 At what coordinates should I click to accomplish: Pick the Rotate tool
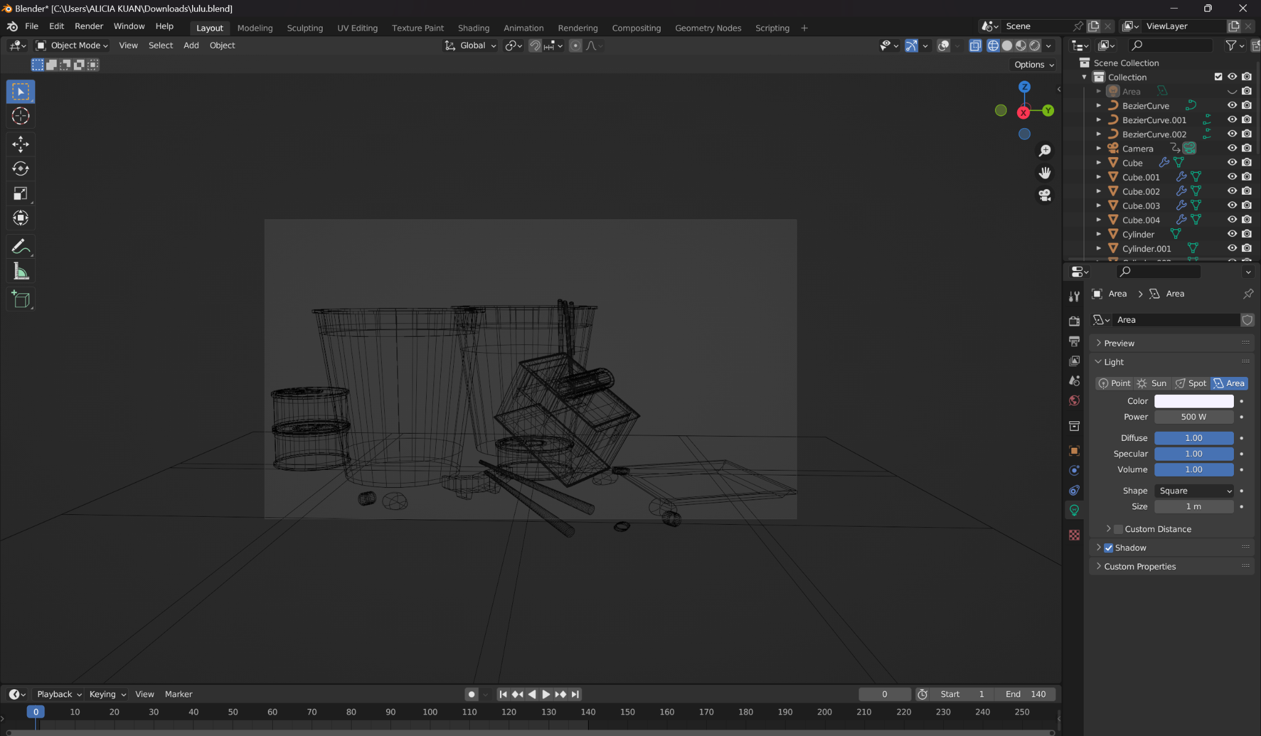click(x=20, y=169)
